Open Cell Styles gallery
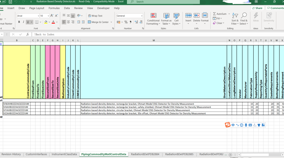Screen dimensions: 284x158 coord(176,19)
